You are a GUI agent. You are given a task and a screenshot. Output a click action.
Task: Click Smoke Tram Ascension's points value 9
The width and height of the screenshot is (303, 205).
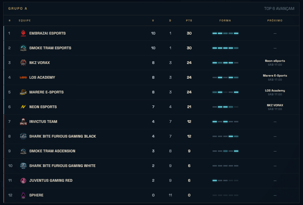pyautogui.click(x=189, y=151)
